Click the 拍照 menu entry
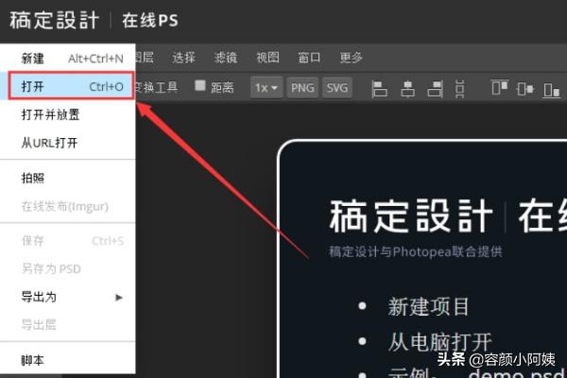567x378 pixels. click(x=68, y=178)
